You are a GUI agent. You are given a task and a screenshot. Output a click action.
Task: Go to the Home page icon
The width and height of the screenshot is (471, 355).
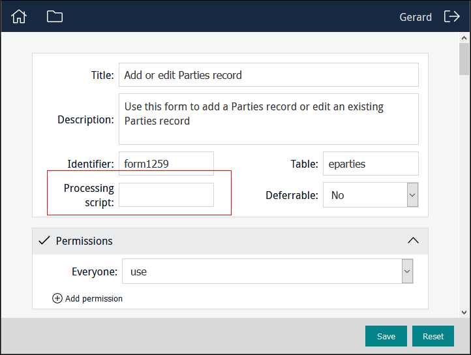click(x=19, y=17)
